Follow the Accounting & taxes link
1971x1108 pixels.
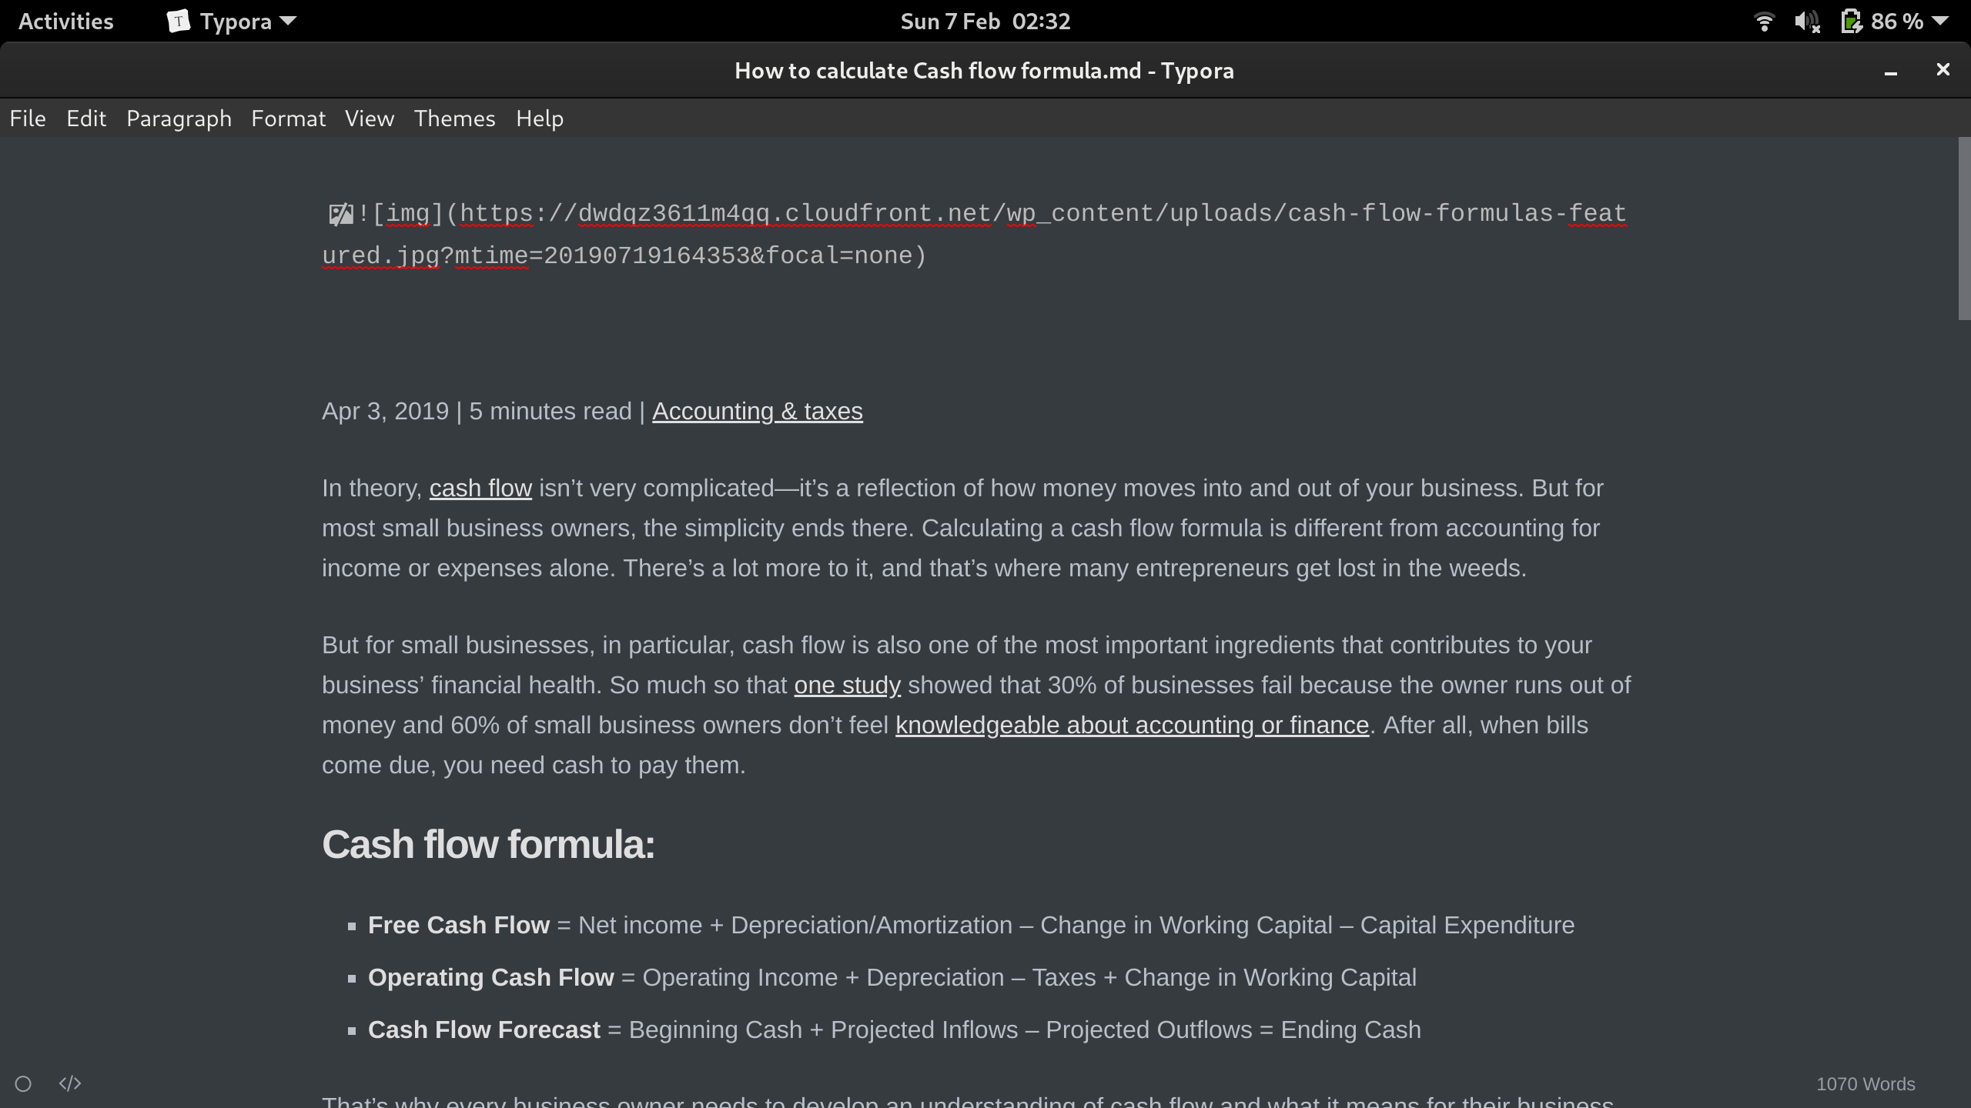757,411
